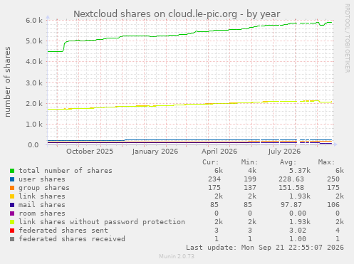This screenshot has height=264, width=354.
Task: Click the dark blue mail shares swatch
Action: 12,205
